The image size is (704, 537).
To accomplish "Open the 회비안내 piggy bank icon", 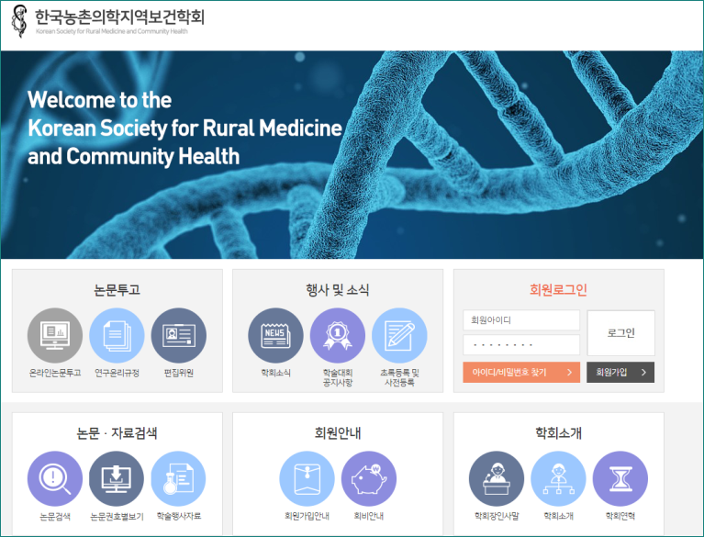I will 369,478.
